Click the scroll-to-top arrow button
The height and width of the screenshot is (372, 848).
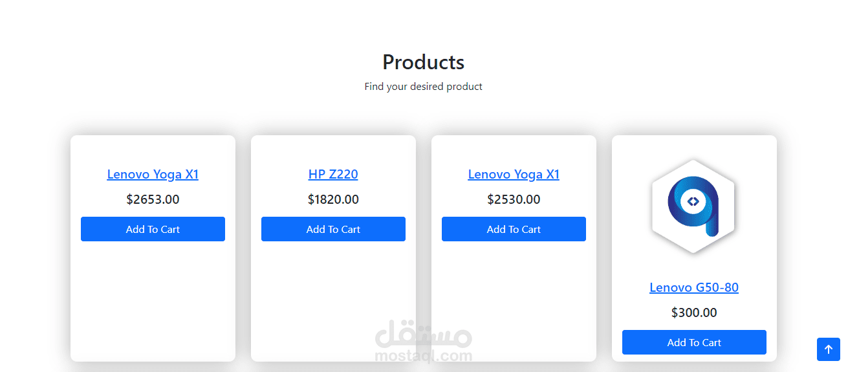pyautogui.click(x=828, y=349)
